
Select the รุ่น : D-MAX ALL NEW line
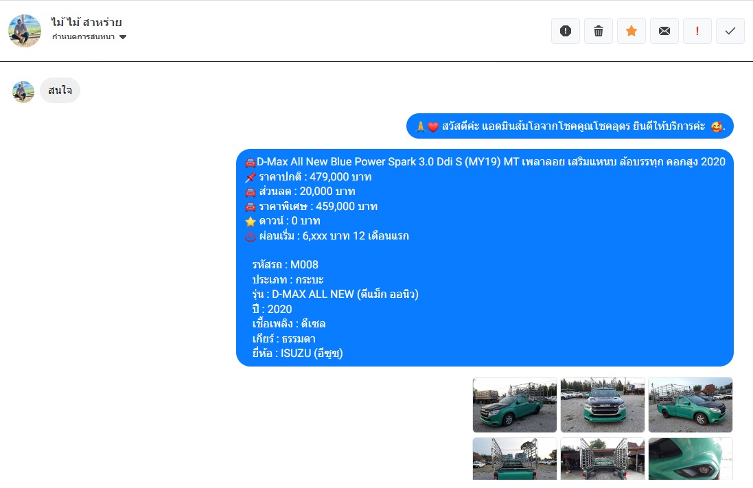335,294
